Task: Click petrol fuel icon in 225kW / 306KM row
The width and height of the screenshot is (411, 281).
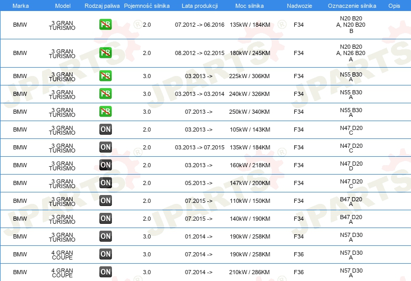Action: coord(105,76)
